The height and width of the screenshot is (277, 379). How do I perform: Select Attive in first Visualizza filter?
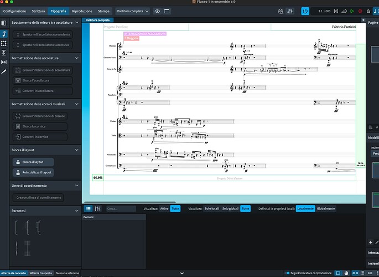[164, 208]
